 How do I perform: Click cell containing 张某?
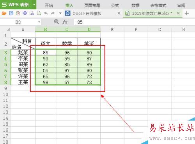(23, 70)
